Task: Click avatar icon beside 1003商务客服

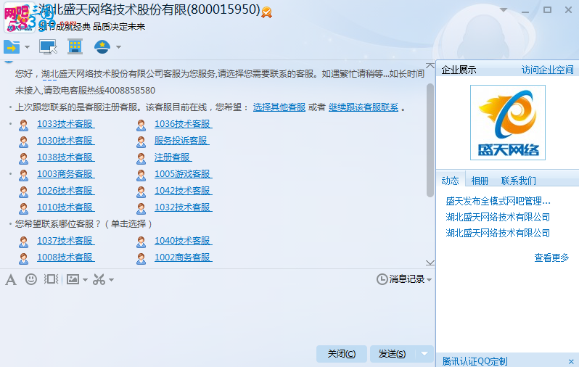Action: tap(24, 175)
